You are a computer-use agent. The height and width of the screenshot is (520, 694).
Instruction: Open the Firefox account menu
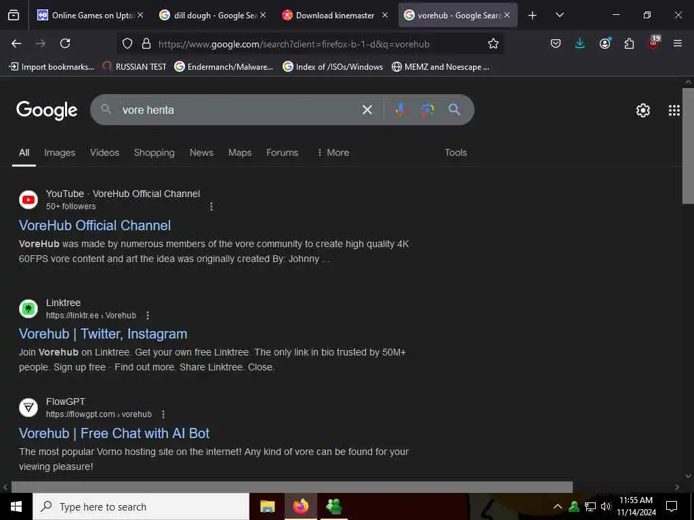click(605, 43)
